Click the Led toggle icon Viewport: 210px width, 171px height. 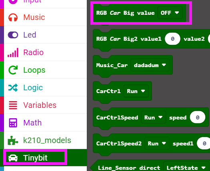(x=13, y=35)
